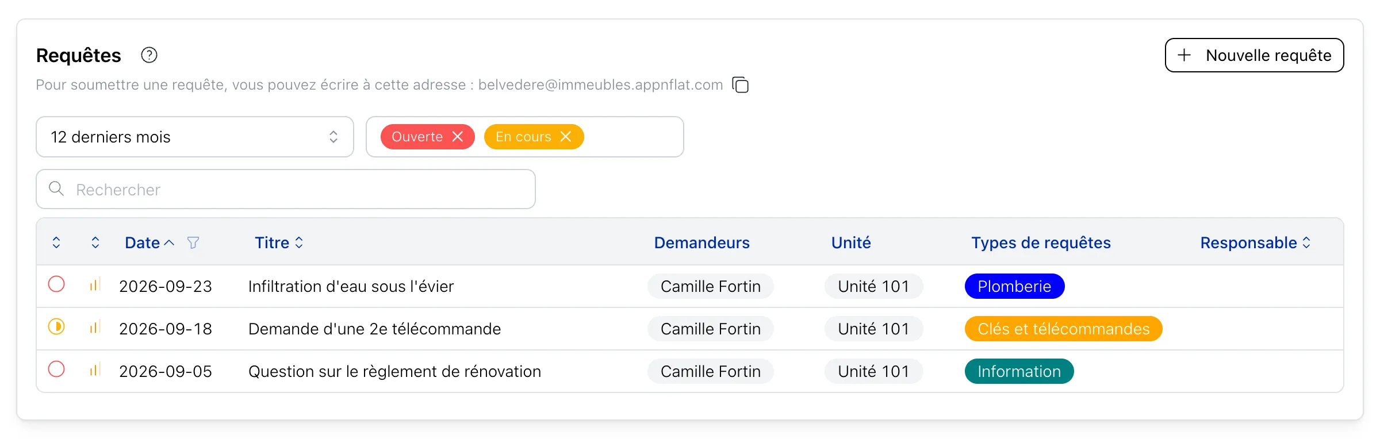1380x439 pixels.
Task: Click the help icon beside Requêtes
Action: tap(149, 55)
